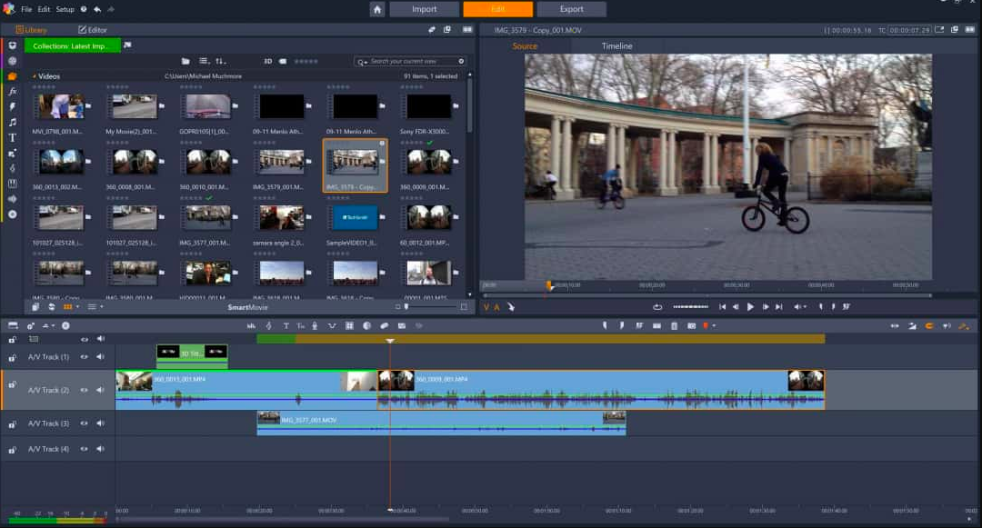982x528 pixels.
Task: Open the marker dropdown arrow in timeline toolbar
Action: 714,325
